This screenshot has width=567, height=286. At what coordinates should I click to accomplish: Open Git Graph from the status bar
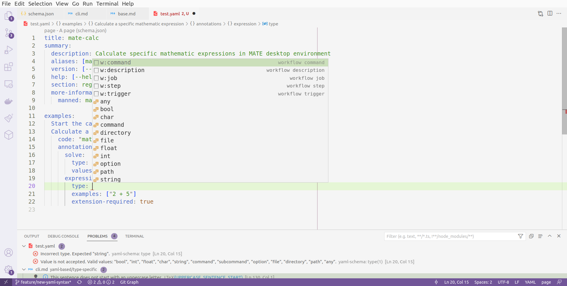tap(129, 282)
